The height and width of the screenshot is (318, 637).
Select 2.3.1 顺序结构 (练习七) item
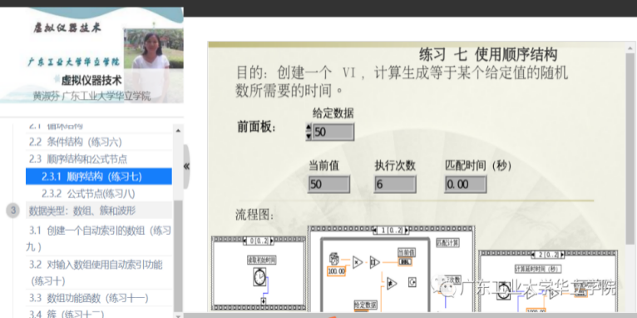click(99, 176)
